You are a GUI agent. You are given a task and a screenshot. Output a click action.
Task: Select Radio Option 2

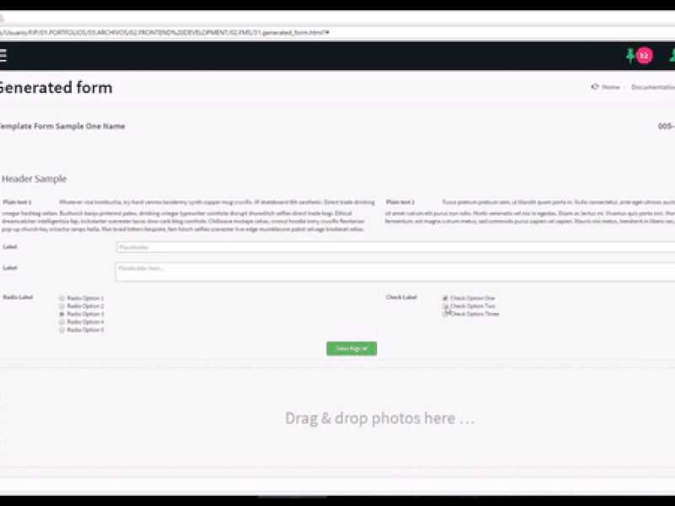[62, 306]
